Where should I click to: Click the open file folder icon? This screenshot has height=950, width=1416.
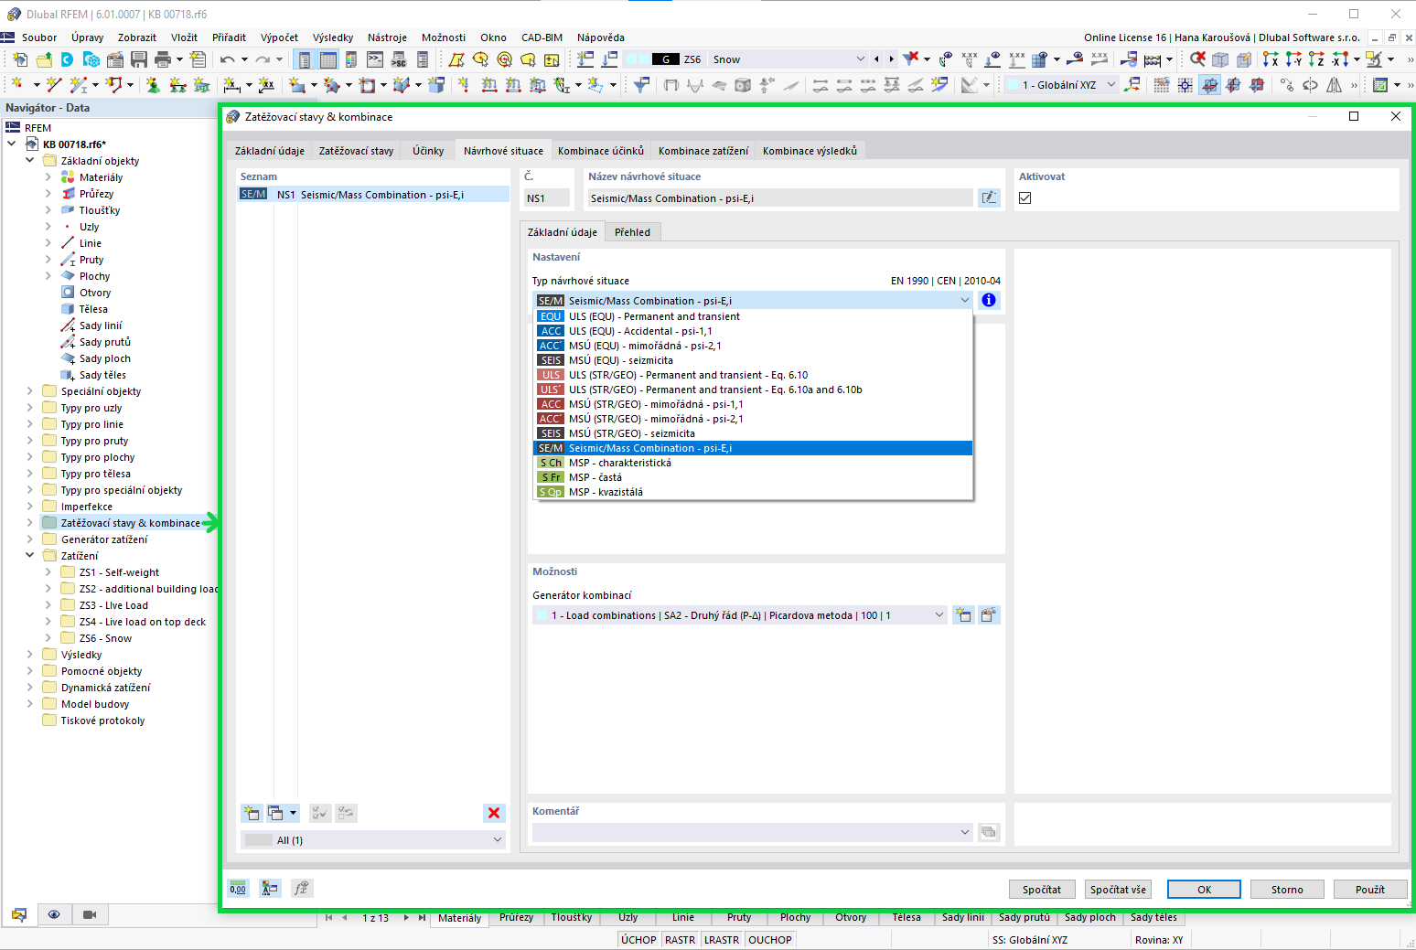click(x=44, y=59)
